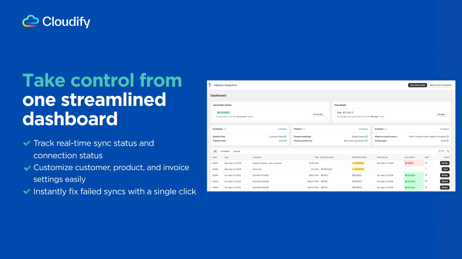Re Run sync for order #2865
The height and width of the screenshot is (259, 462).
[445, 175]
